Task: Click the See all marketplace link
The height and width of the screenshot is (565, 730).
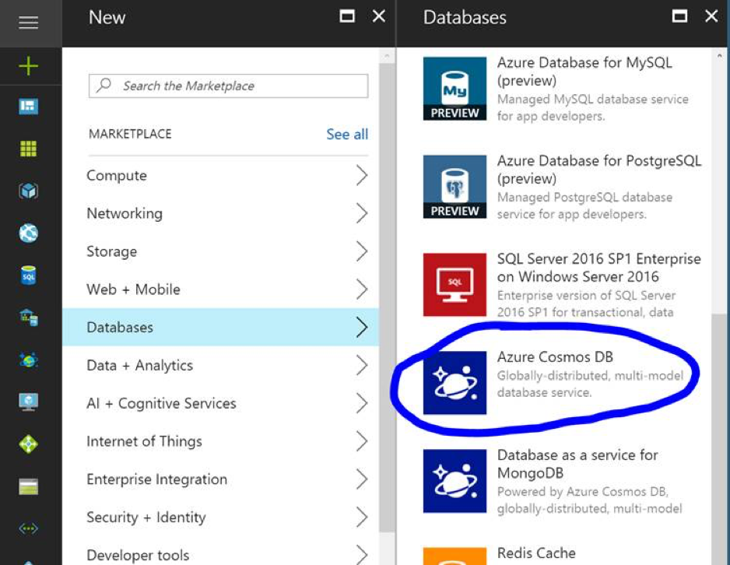Action: click(347, 134)
